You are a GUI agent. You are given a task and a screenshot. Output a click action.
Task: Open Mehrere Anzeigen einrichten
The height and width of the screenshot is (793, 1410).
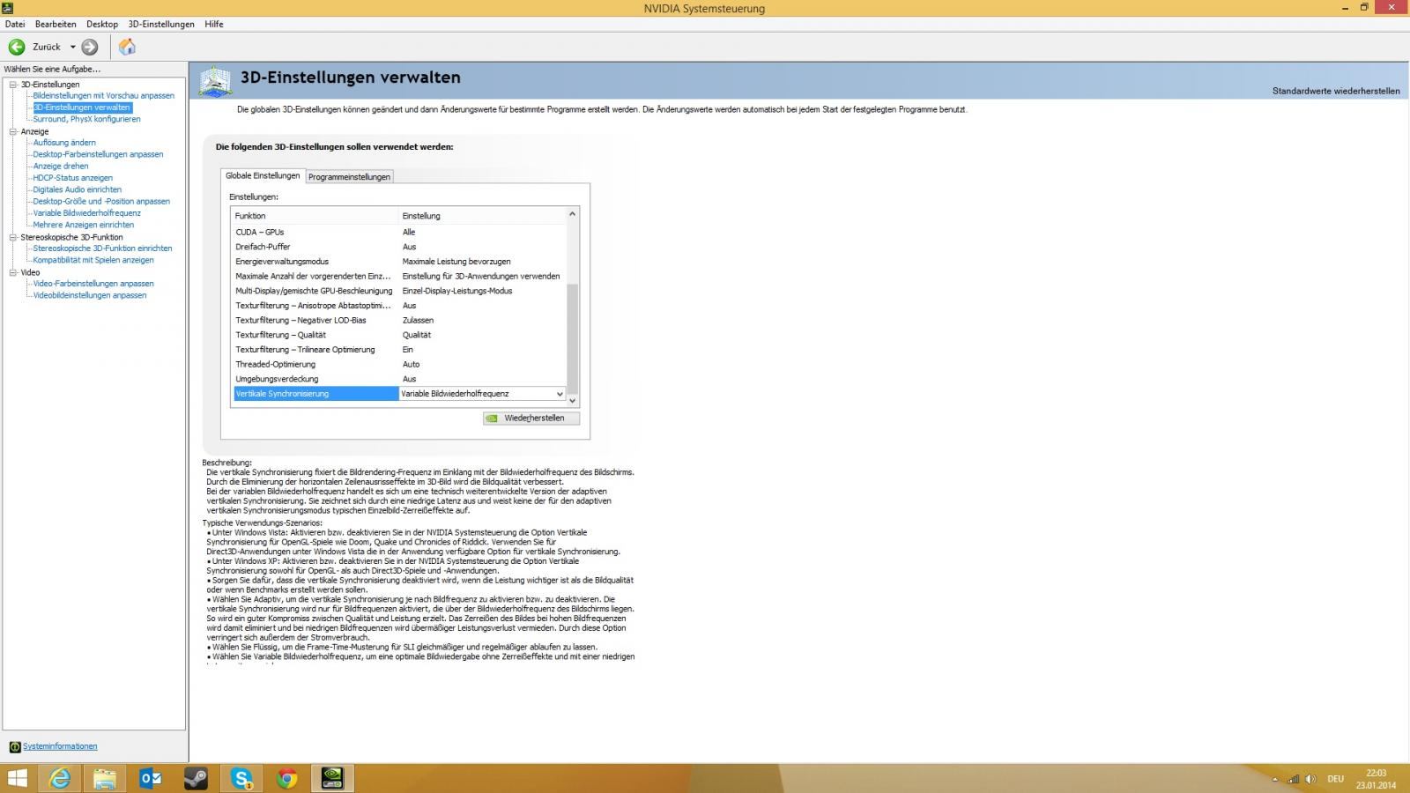tap(84, 225)
